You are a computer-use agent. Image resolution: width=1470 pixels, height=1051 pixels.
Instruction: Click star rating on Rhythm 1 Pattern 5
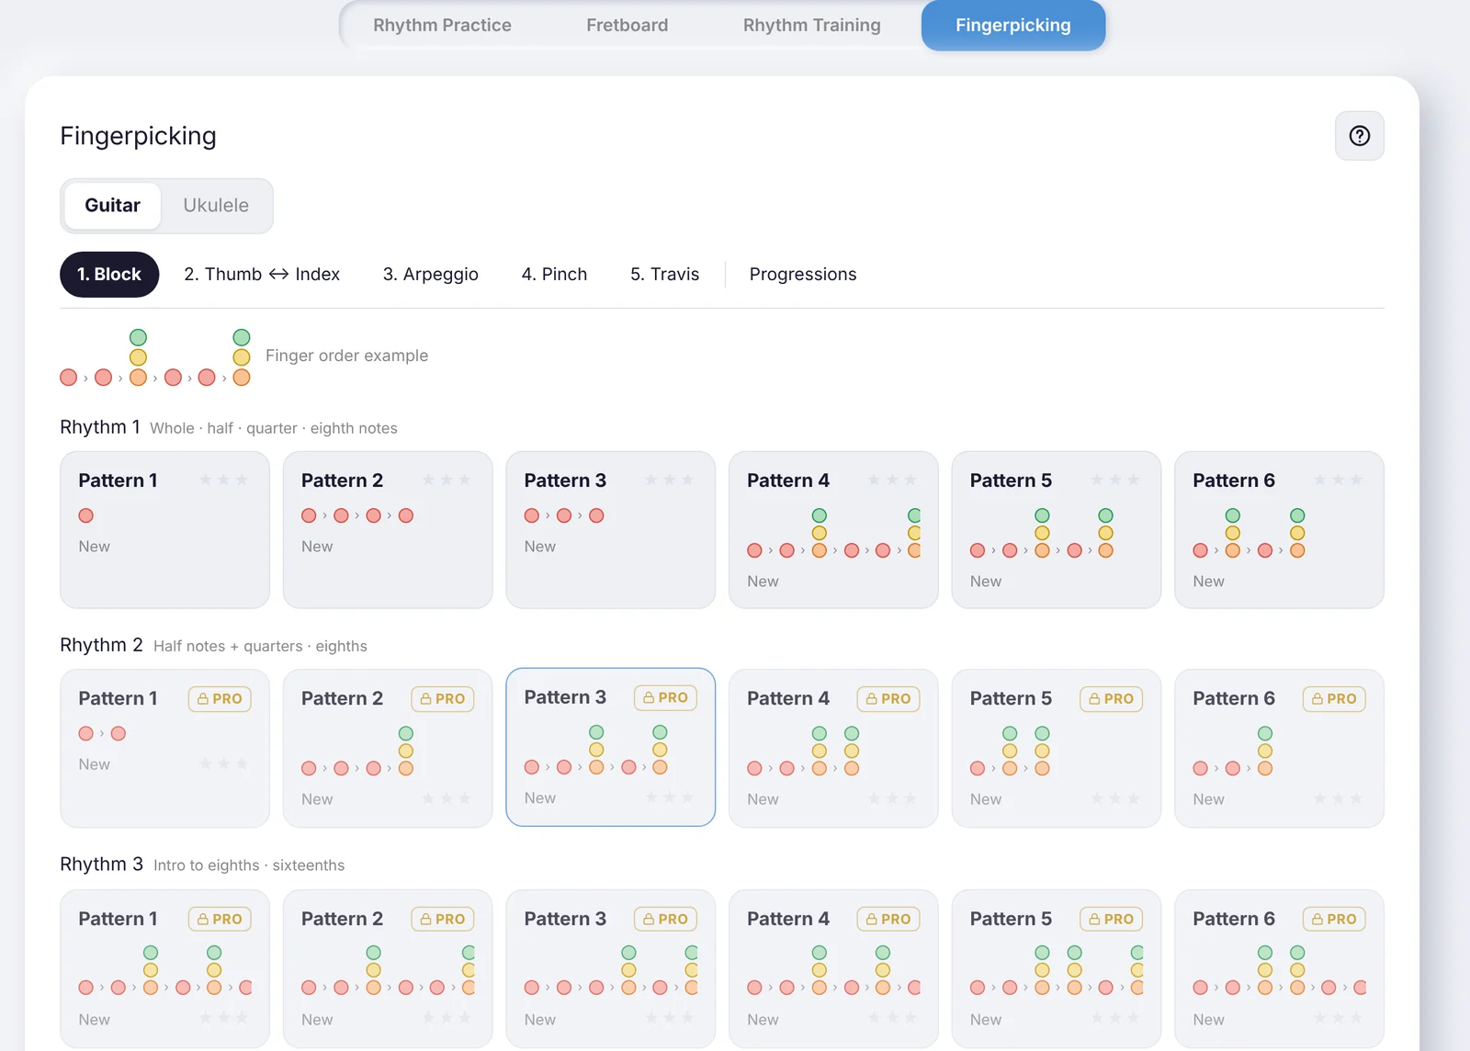[x=1114, y=480]
